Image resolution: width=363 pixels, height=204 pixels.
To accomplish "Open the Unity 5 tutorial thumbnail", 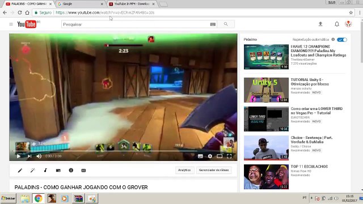I will tap(266, 90).
